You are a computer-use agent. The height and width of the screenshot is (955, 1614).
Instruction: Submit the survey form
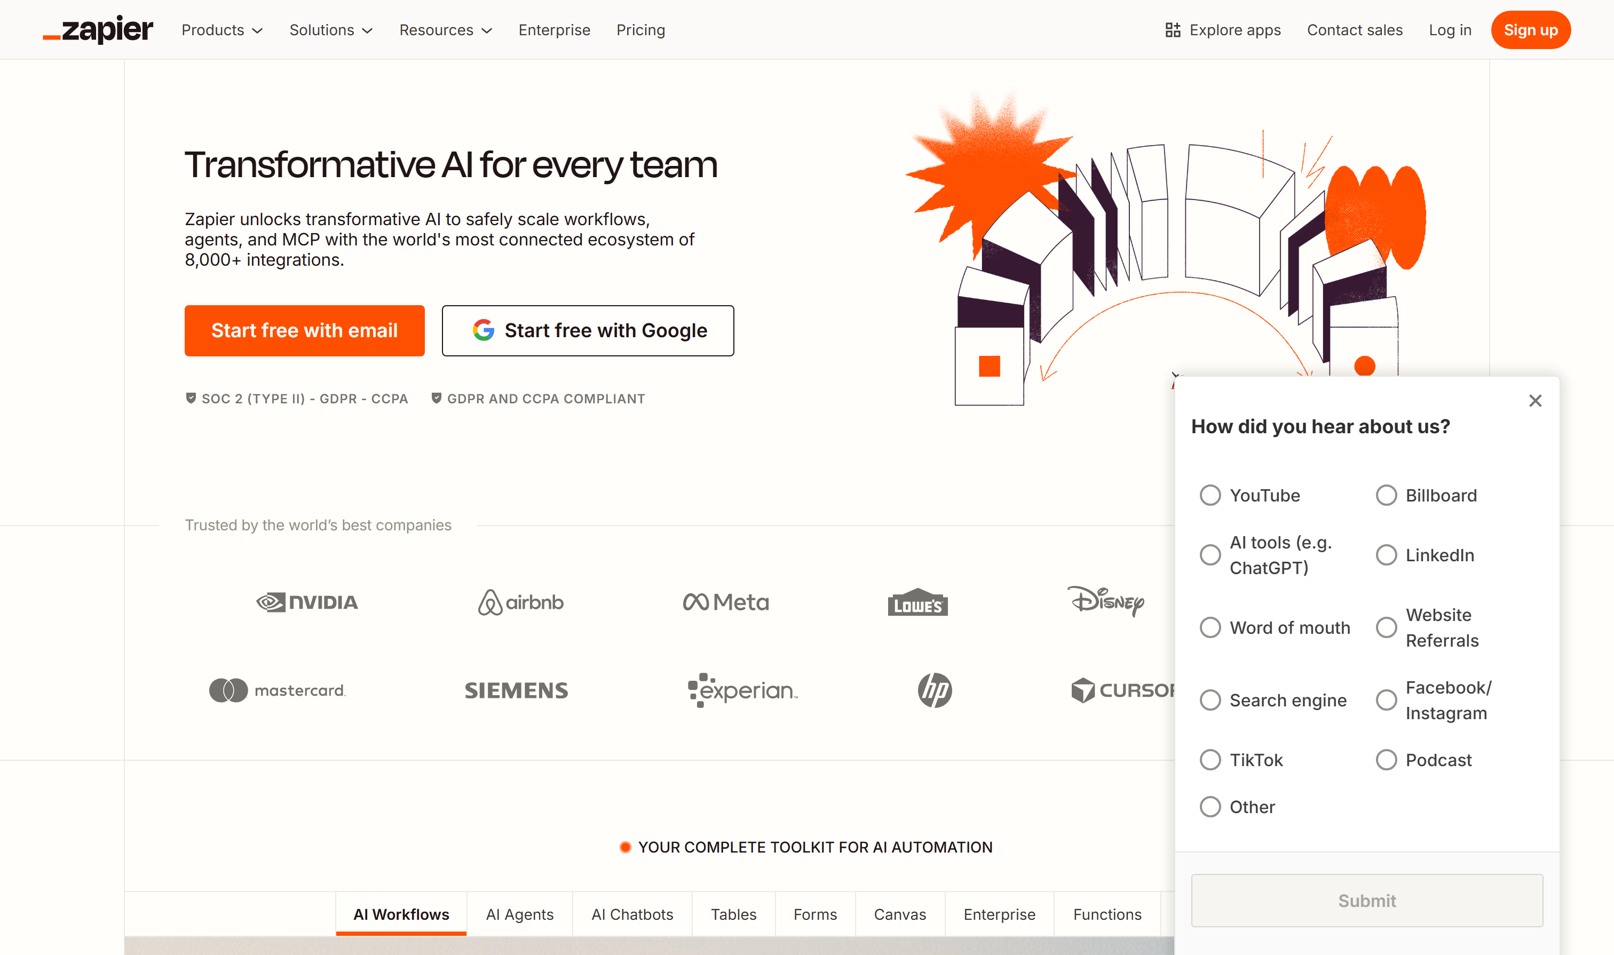(x=1366, y=900)
